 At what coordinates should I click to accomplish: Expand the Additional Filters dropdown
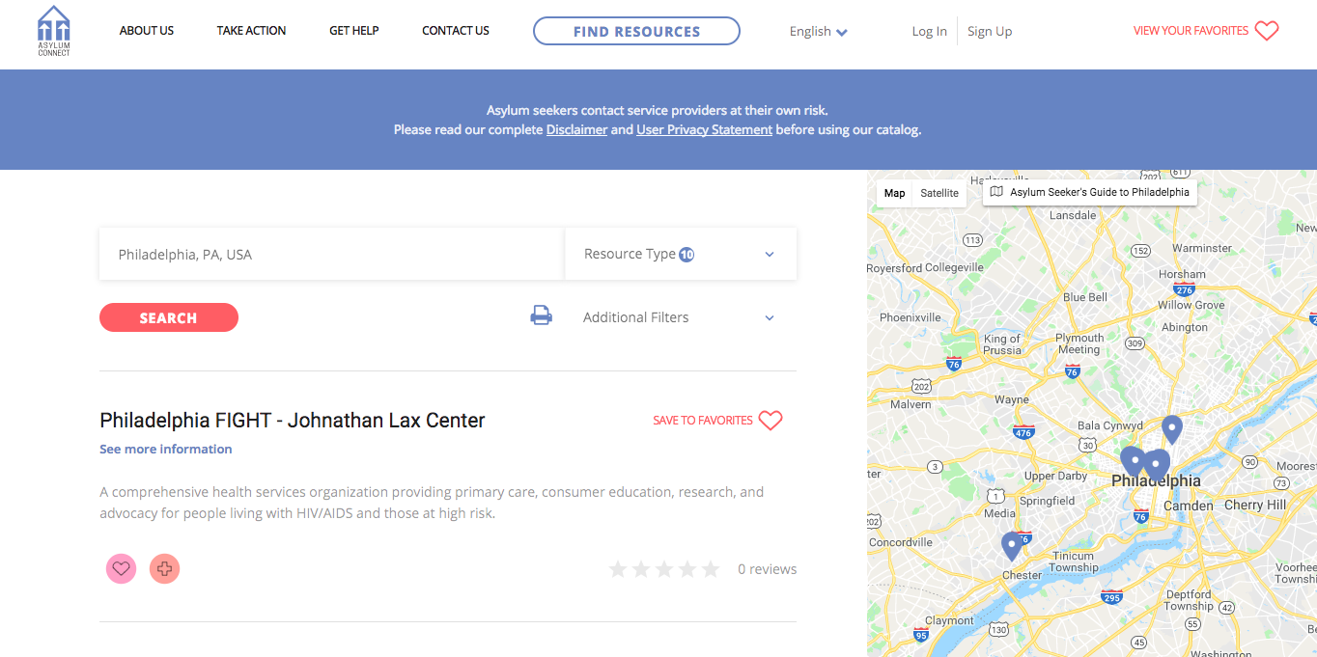(x=681, y=317)
